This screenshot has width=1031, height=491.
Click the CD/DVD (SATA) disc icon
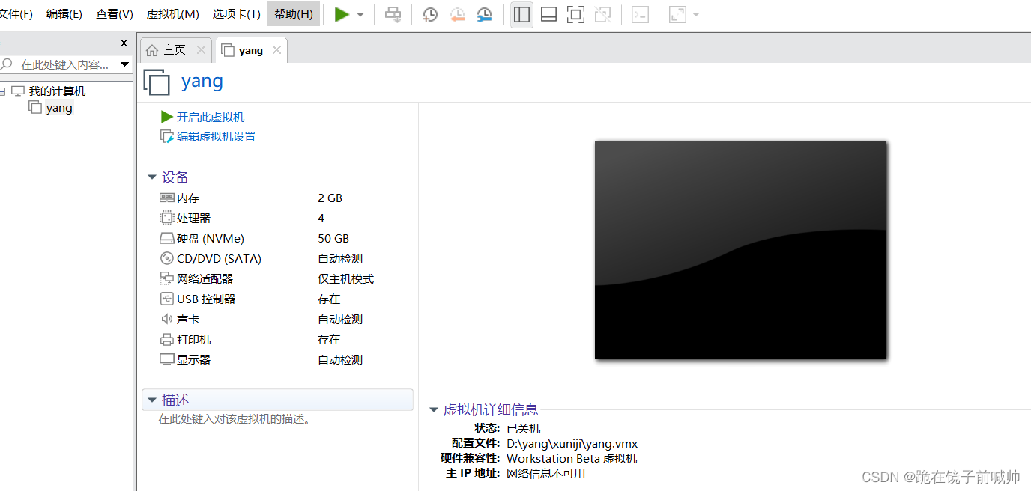coord(167,258)
